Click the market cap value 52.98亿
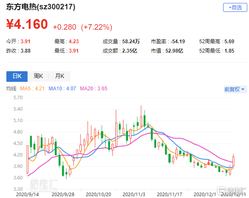249x198 pixels. (174, 51)
